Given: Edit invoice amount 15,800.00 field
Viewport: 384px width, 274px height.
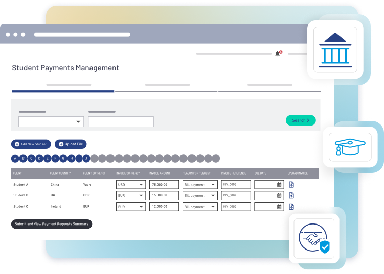Looking at the screenshot, I should coord(164,195).
